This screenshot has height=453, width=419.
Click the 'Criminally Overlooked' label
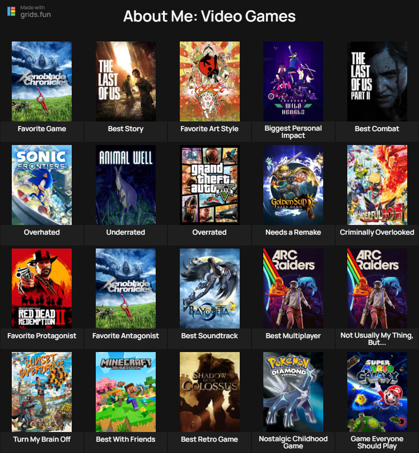click(x=377, y=232)
